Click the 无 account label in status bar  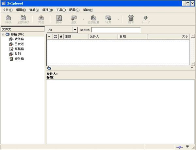coord(187,147)
